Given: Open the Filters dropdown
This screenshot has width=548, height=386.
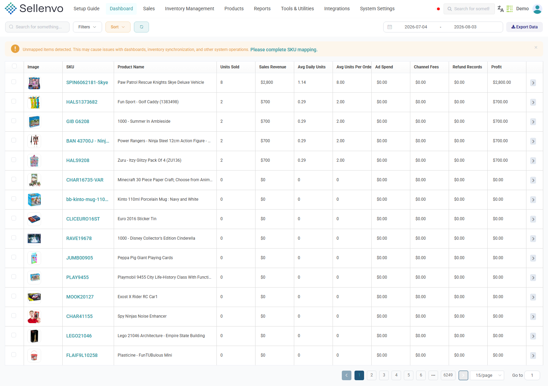Looking at the screenshot, I should pos(87,27).
